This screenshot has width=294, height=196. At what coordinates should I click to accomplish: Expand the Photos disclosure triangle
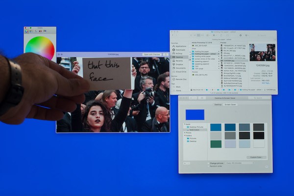tap(185, 133)
